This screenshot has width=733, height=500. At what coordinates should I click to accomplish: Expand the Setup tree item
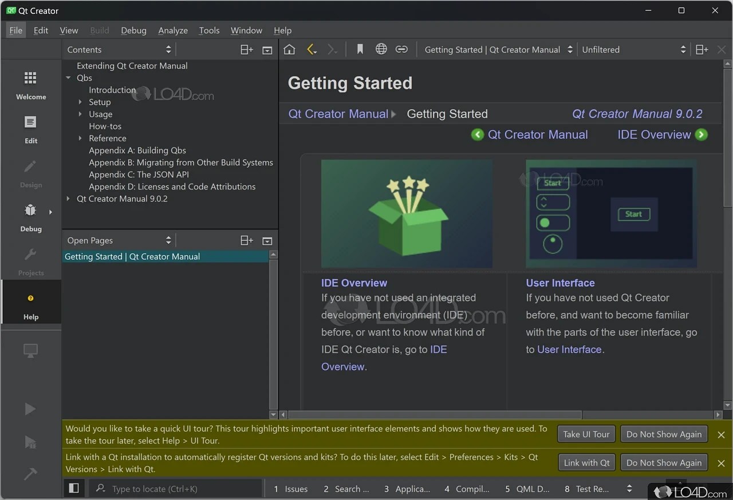(80, 102)
